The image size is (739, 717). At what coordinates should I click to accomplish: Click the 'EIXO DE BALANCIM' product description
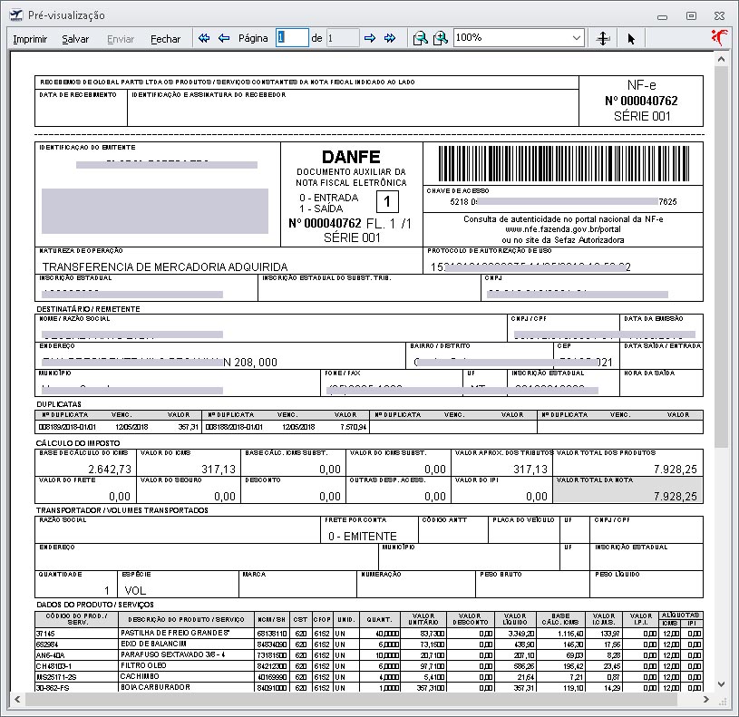[153, 644]
